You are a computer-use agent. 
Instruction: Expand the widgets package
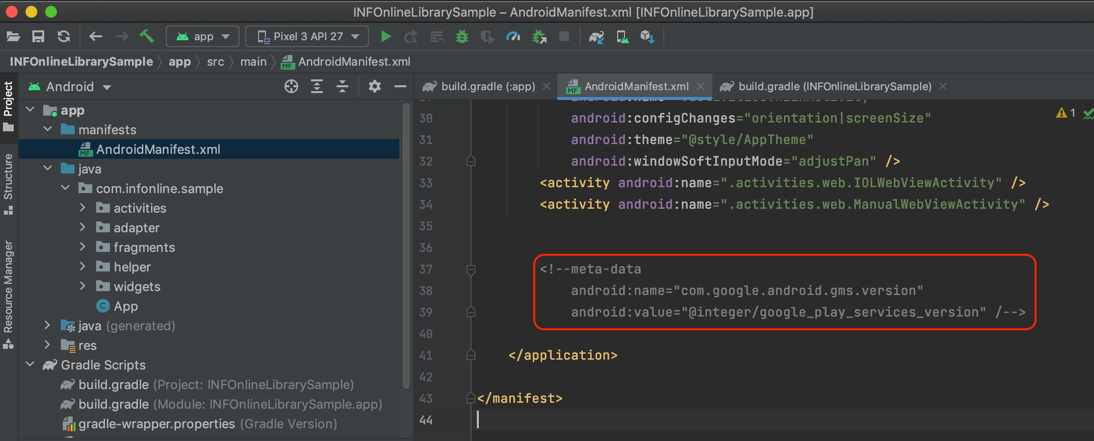pyautogui.click(x=82, y=286)
